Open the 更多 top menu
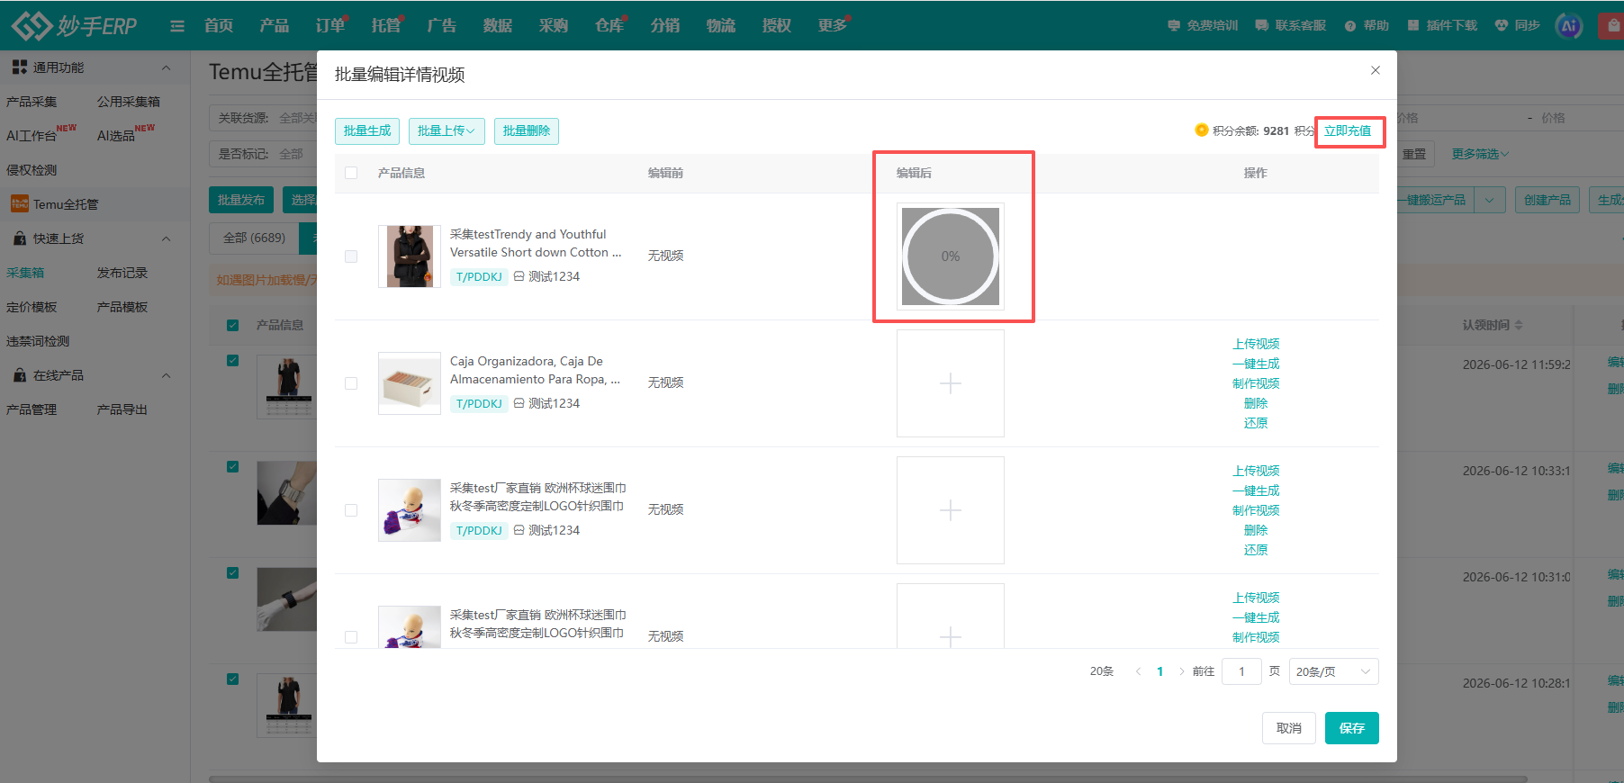This screenshot has height=783, width=1624. 832,25
